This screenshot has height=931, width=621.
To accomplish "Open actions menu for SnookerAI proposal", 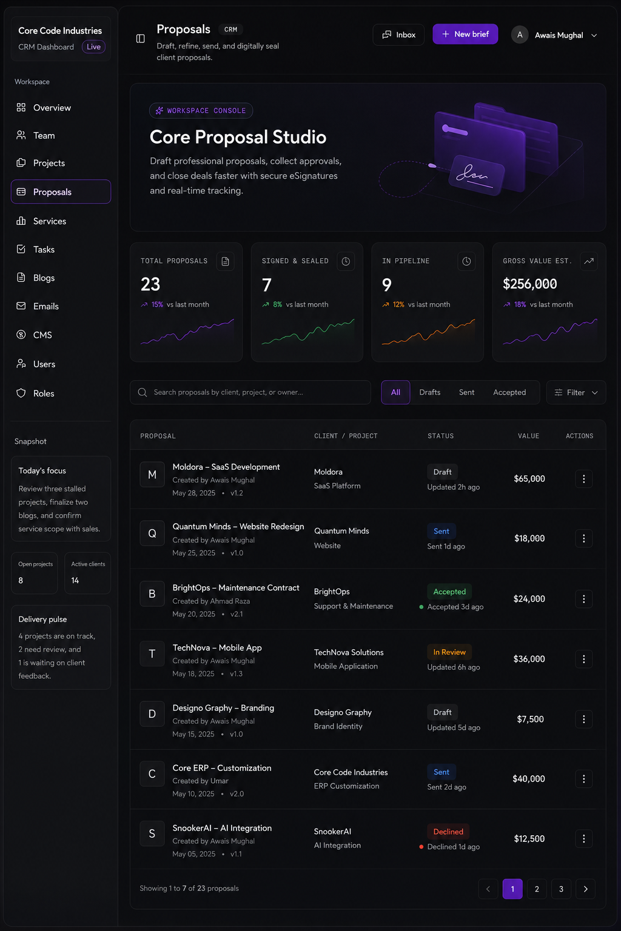I will pyautogui.click(x=584, y=839).
